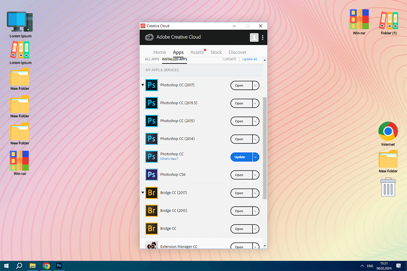Show the ALL APPS list
This screenshot has height=271, width=407.
(x=152, y=59)
